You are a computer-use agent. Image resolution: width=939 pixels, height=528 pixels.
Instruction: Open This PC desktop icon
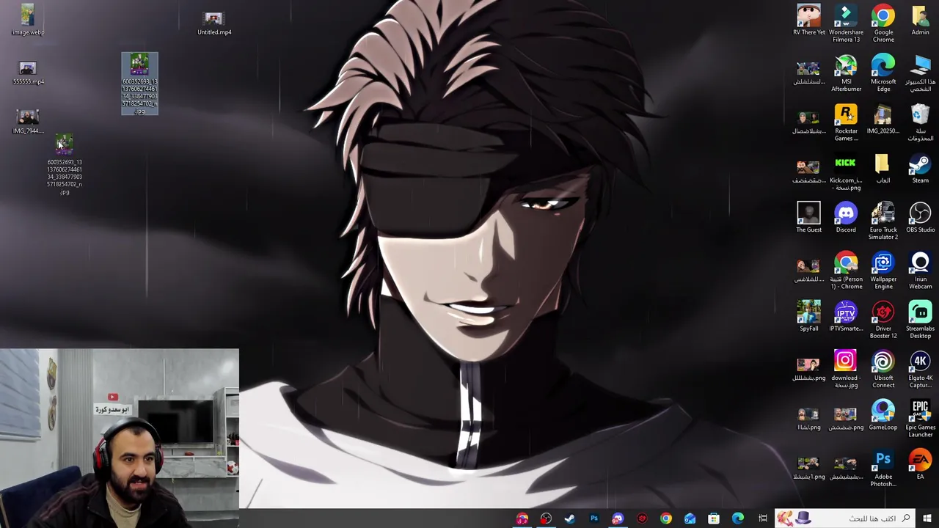tap(920, 73)
